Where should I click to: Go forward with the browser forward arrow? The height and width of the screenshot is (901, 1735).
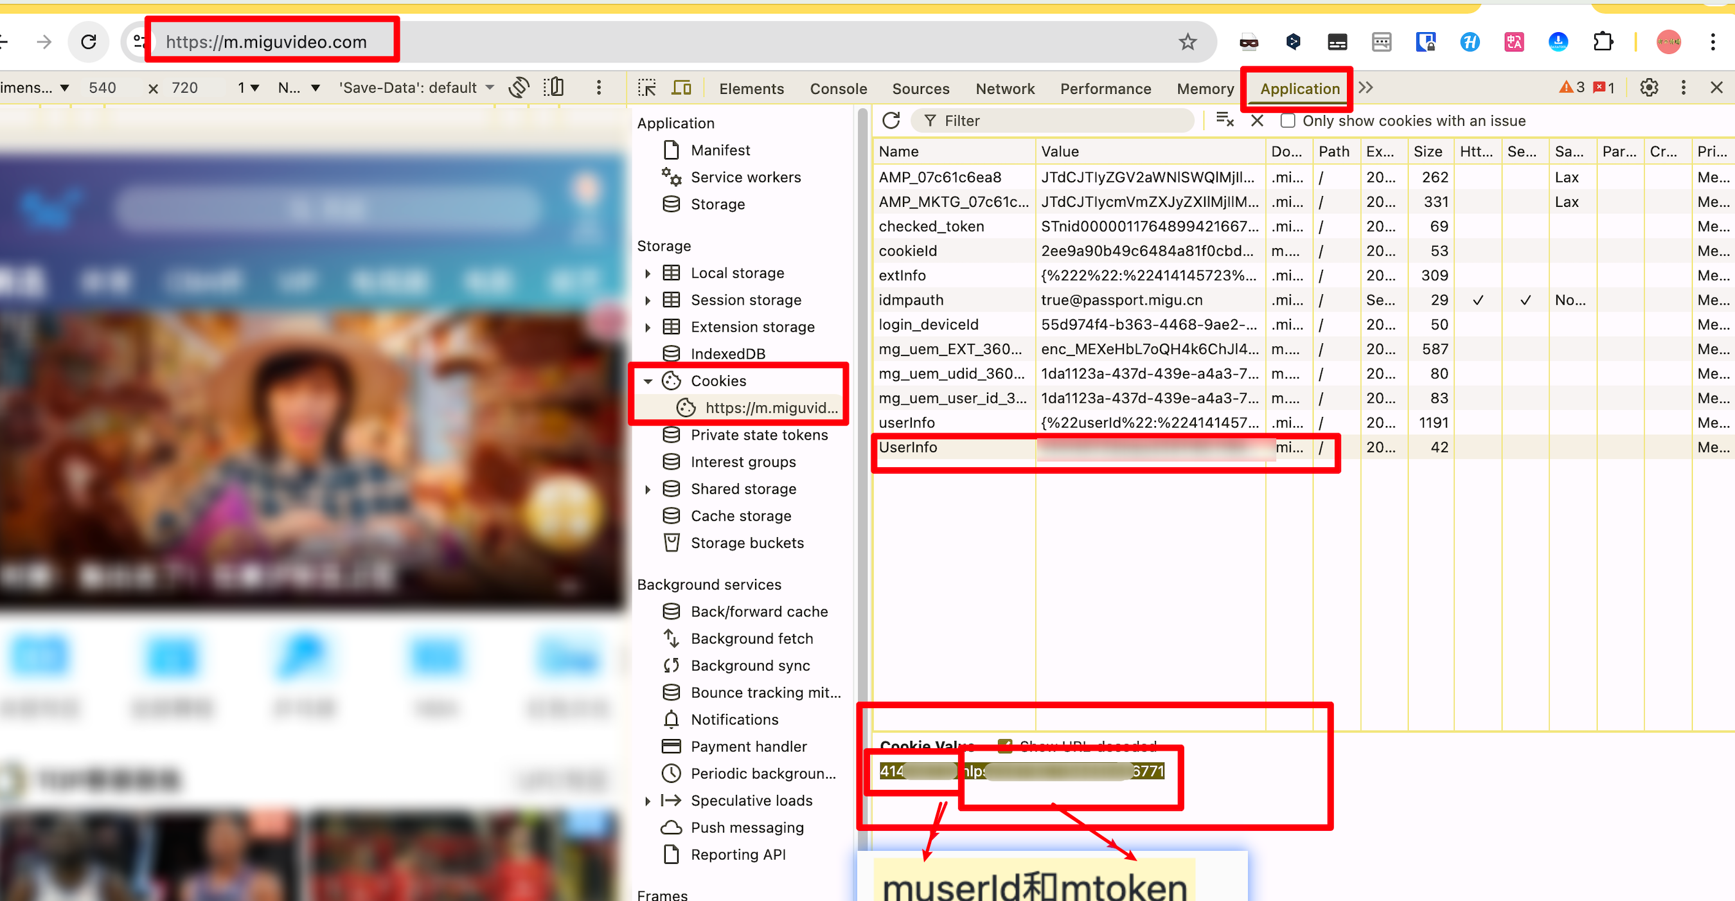click(44, 42)
